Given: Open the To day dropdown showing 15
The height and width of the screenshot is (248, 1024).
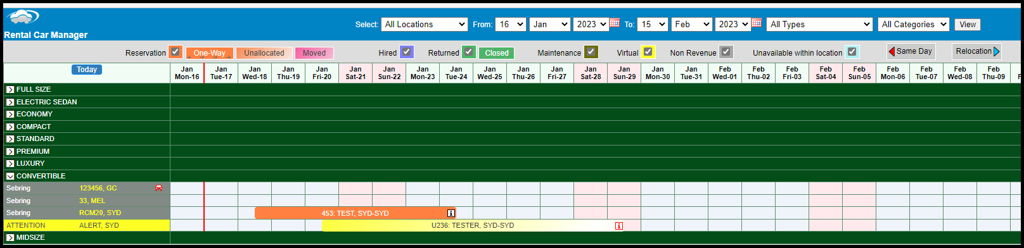Looking at the screenshot, I should [653, 25].
